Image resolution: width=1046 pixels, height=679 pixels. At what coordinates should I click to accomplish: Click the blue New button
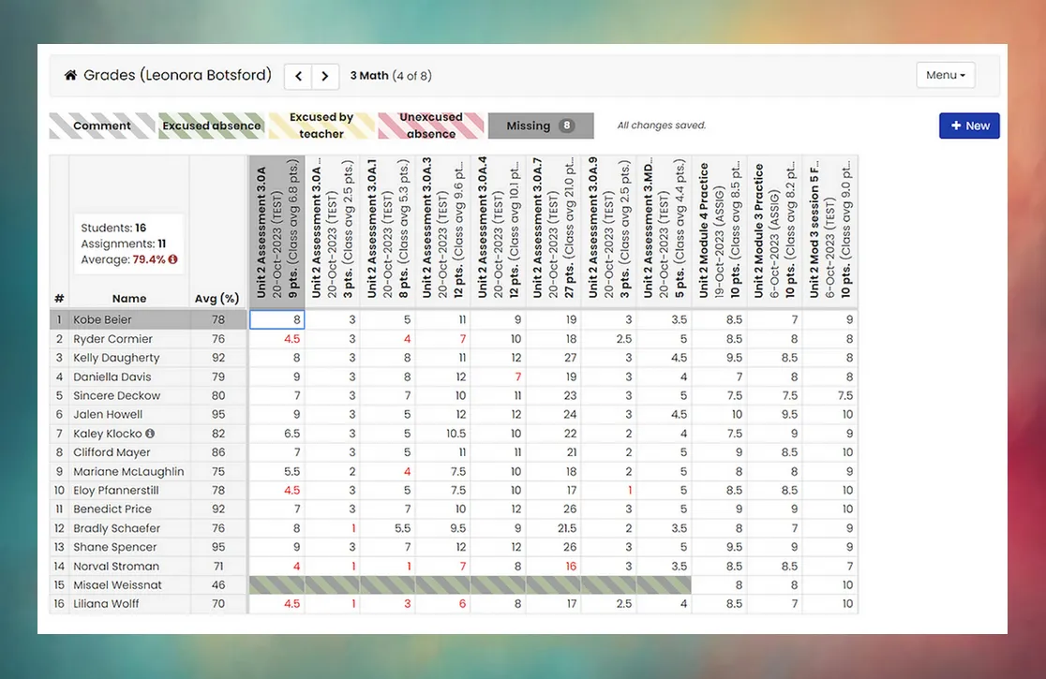point(969,125)
